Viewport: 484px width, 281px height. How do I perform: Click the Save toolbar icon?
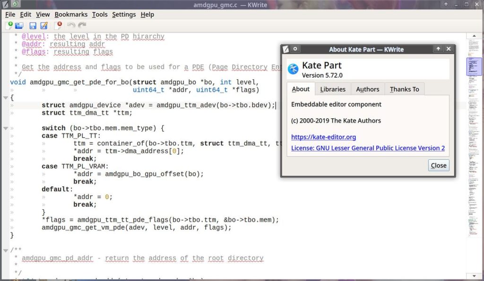tap(33, 25)
